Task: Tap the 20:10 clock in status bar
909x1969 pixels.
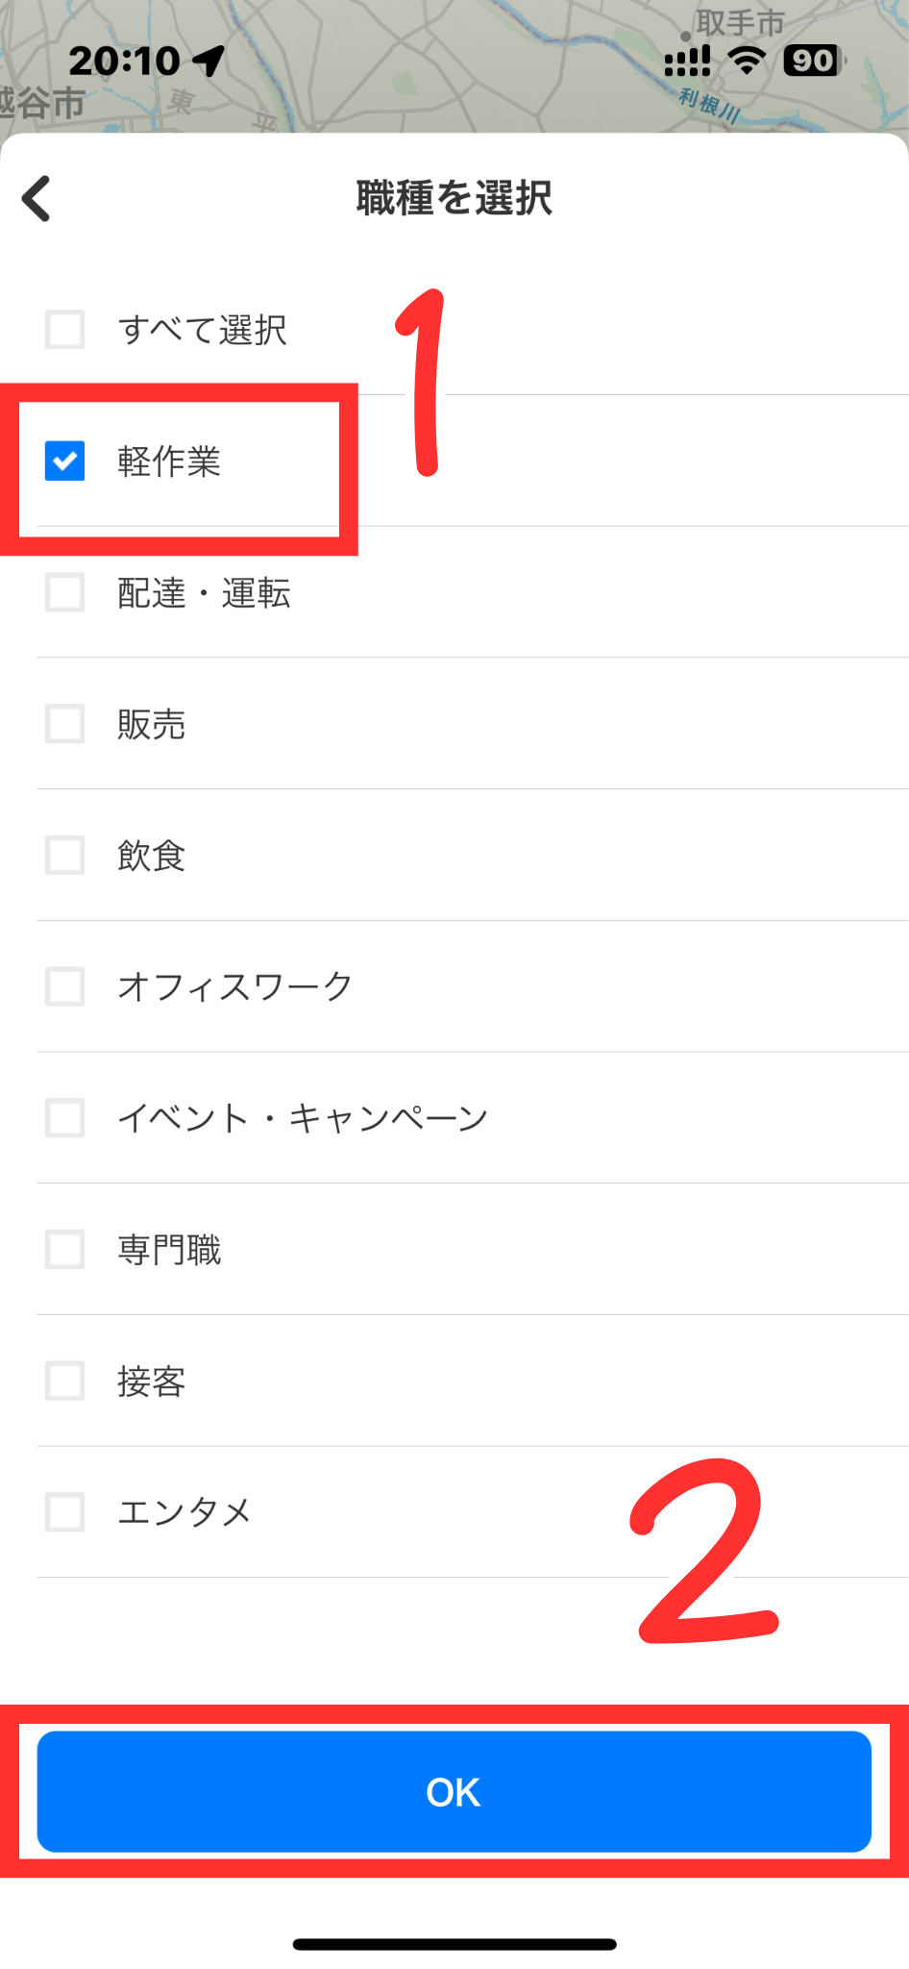Action: (x=124, y=62)
